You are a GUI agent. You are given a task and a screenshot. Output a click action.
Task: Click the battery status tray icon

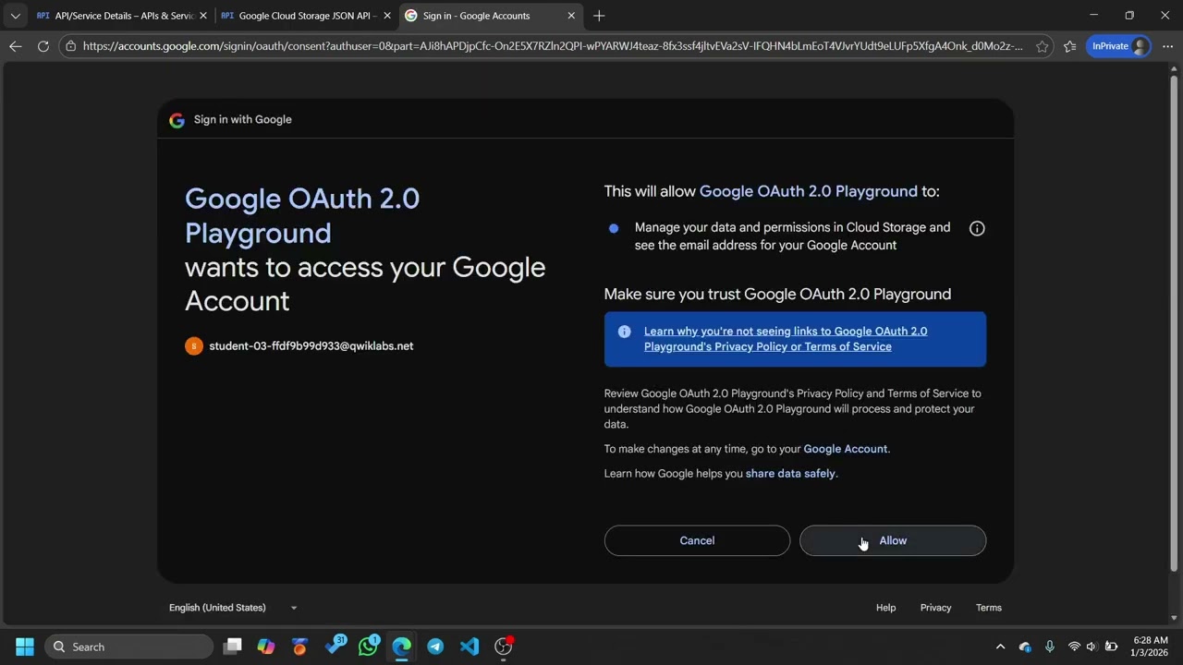click(x=1111, y=647)
